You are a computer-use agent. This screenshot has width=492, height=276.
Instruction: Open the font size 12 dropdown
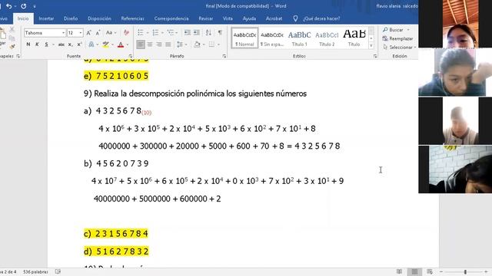click(80, 33)
